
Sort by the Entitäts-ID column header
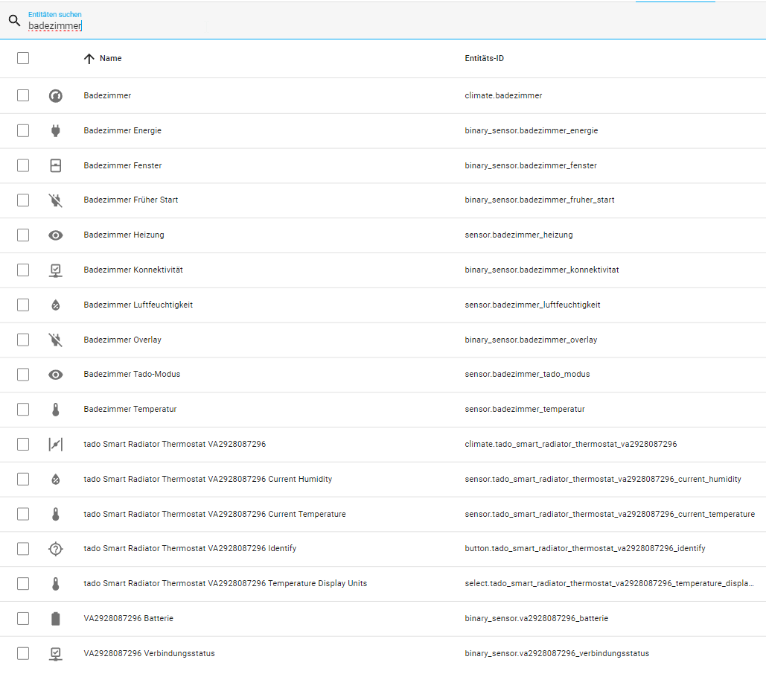point(484,58)
